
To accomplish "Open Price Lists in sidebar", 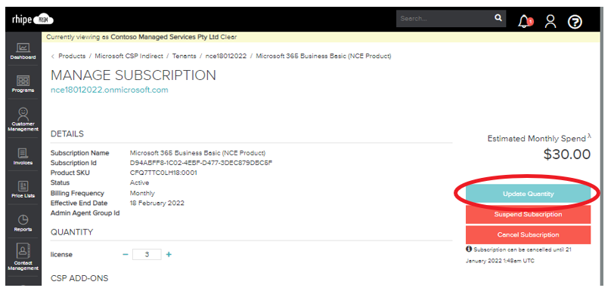I will [23, 189].
